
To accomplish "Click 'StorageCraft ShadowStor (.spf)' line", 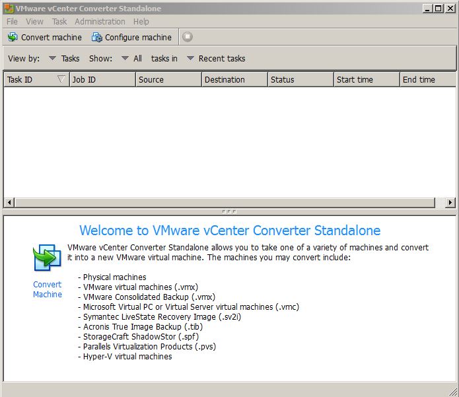I will [139, 337].
